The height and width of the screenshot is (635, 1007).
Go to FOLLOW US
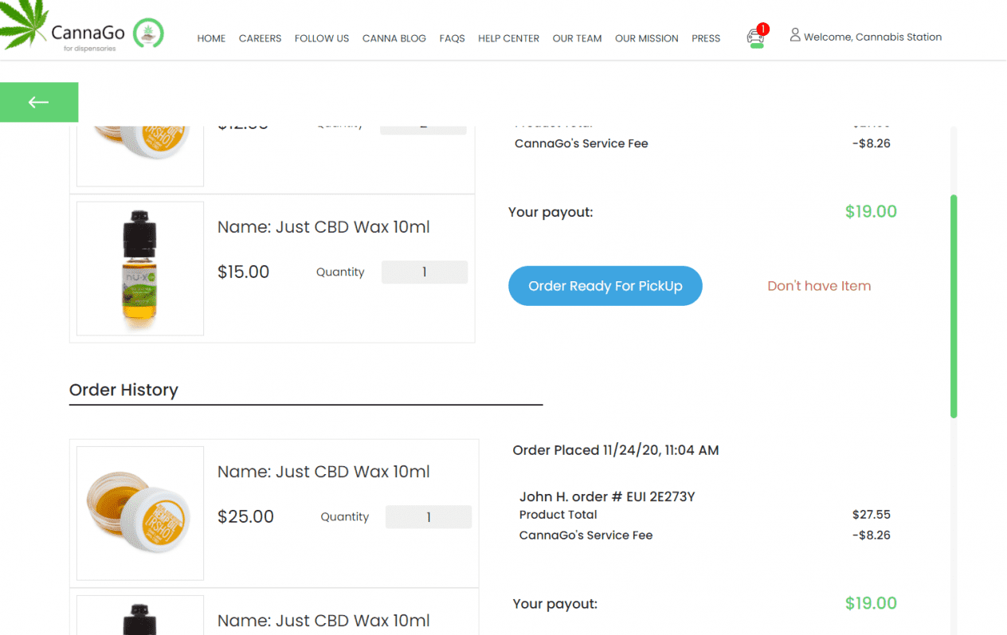(322, 38)
